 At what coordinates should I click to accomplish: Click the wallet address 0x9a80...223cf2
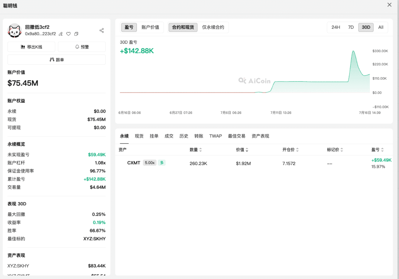(x=40, y=34)
